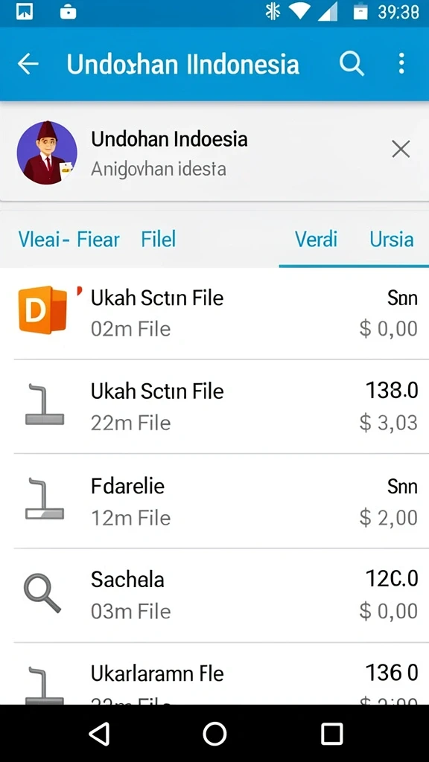Tap the orange D file icon
429x762 pixels.
coord(42,310)
